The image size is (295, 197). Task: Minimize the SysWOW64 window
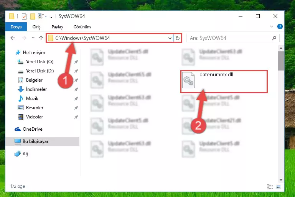click(x=240, y=16)
